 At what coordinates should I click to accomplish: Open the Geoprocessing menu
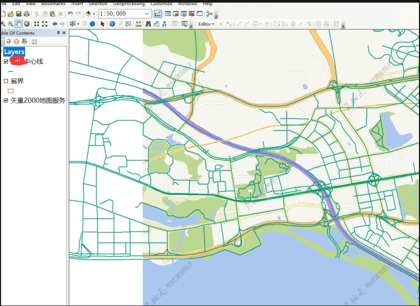tap(129, 4)
